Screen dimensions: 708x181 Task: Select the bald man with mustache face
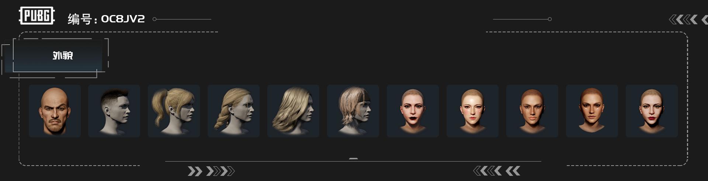55,111
